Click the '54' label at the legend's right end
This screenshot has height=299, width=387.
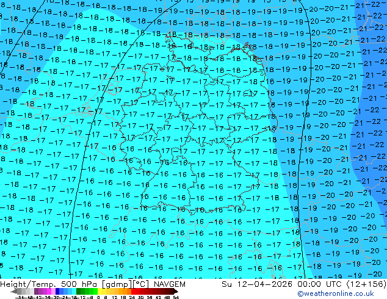[176, 298]
